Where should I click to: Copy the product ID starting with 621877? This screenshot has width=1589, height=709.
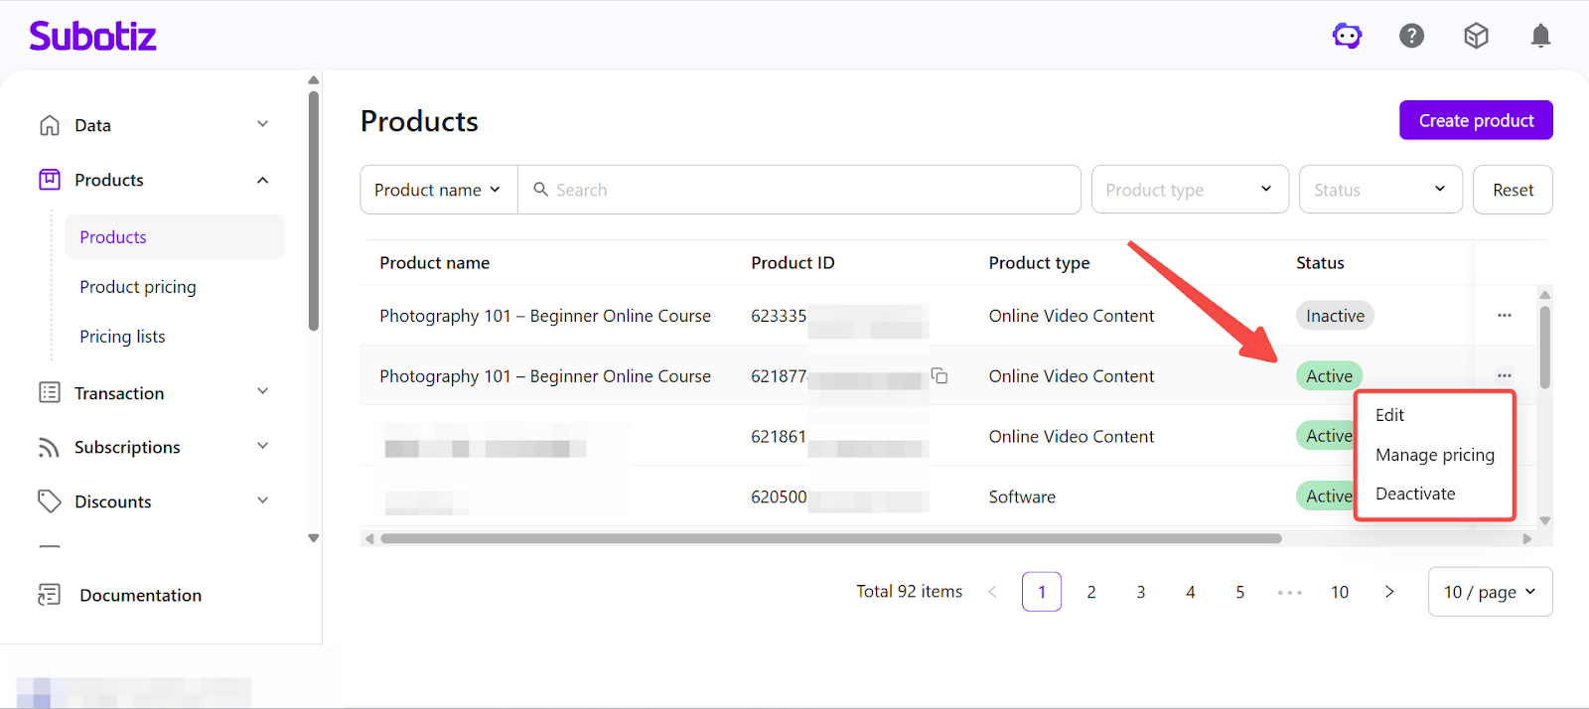click(939, 376)
